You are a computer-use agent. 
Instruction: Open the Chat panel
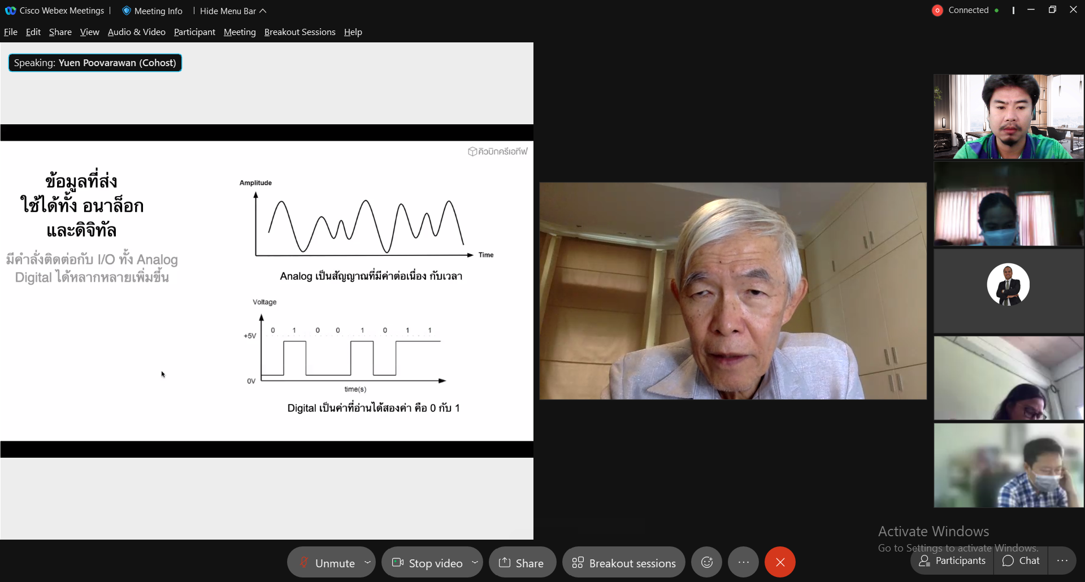[1021, 561]
